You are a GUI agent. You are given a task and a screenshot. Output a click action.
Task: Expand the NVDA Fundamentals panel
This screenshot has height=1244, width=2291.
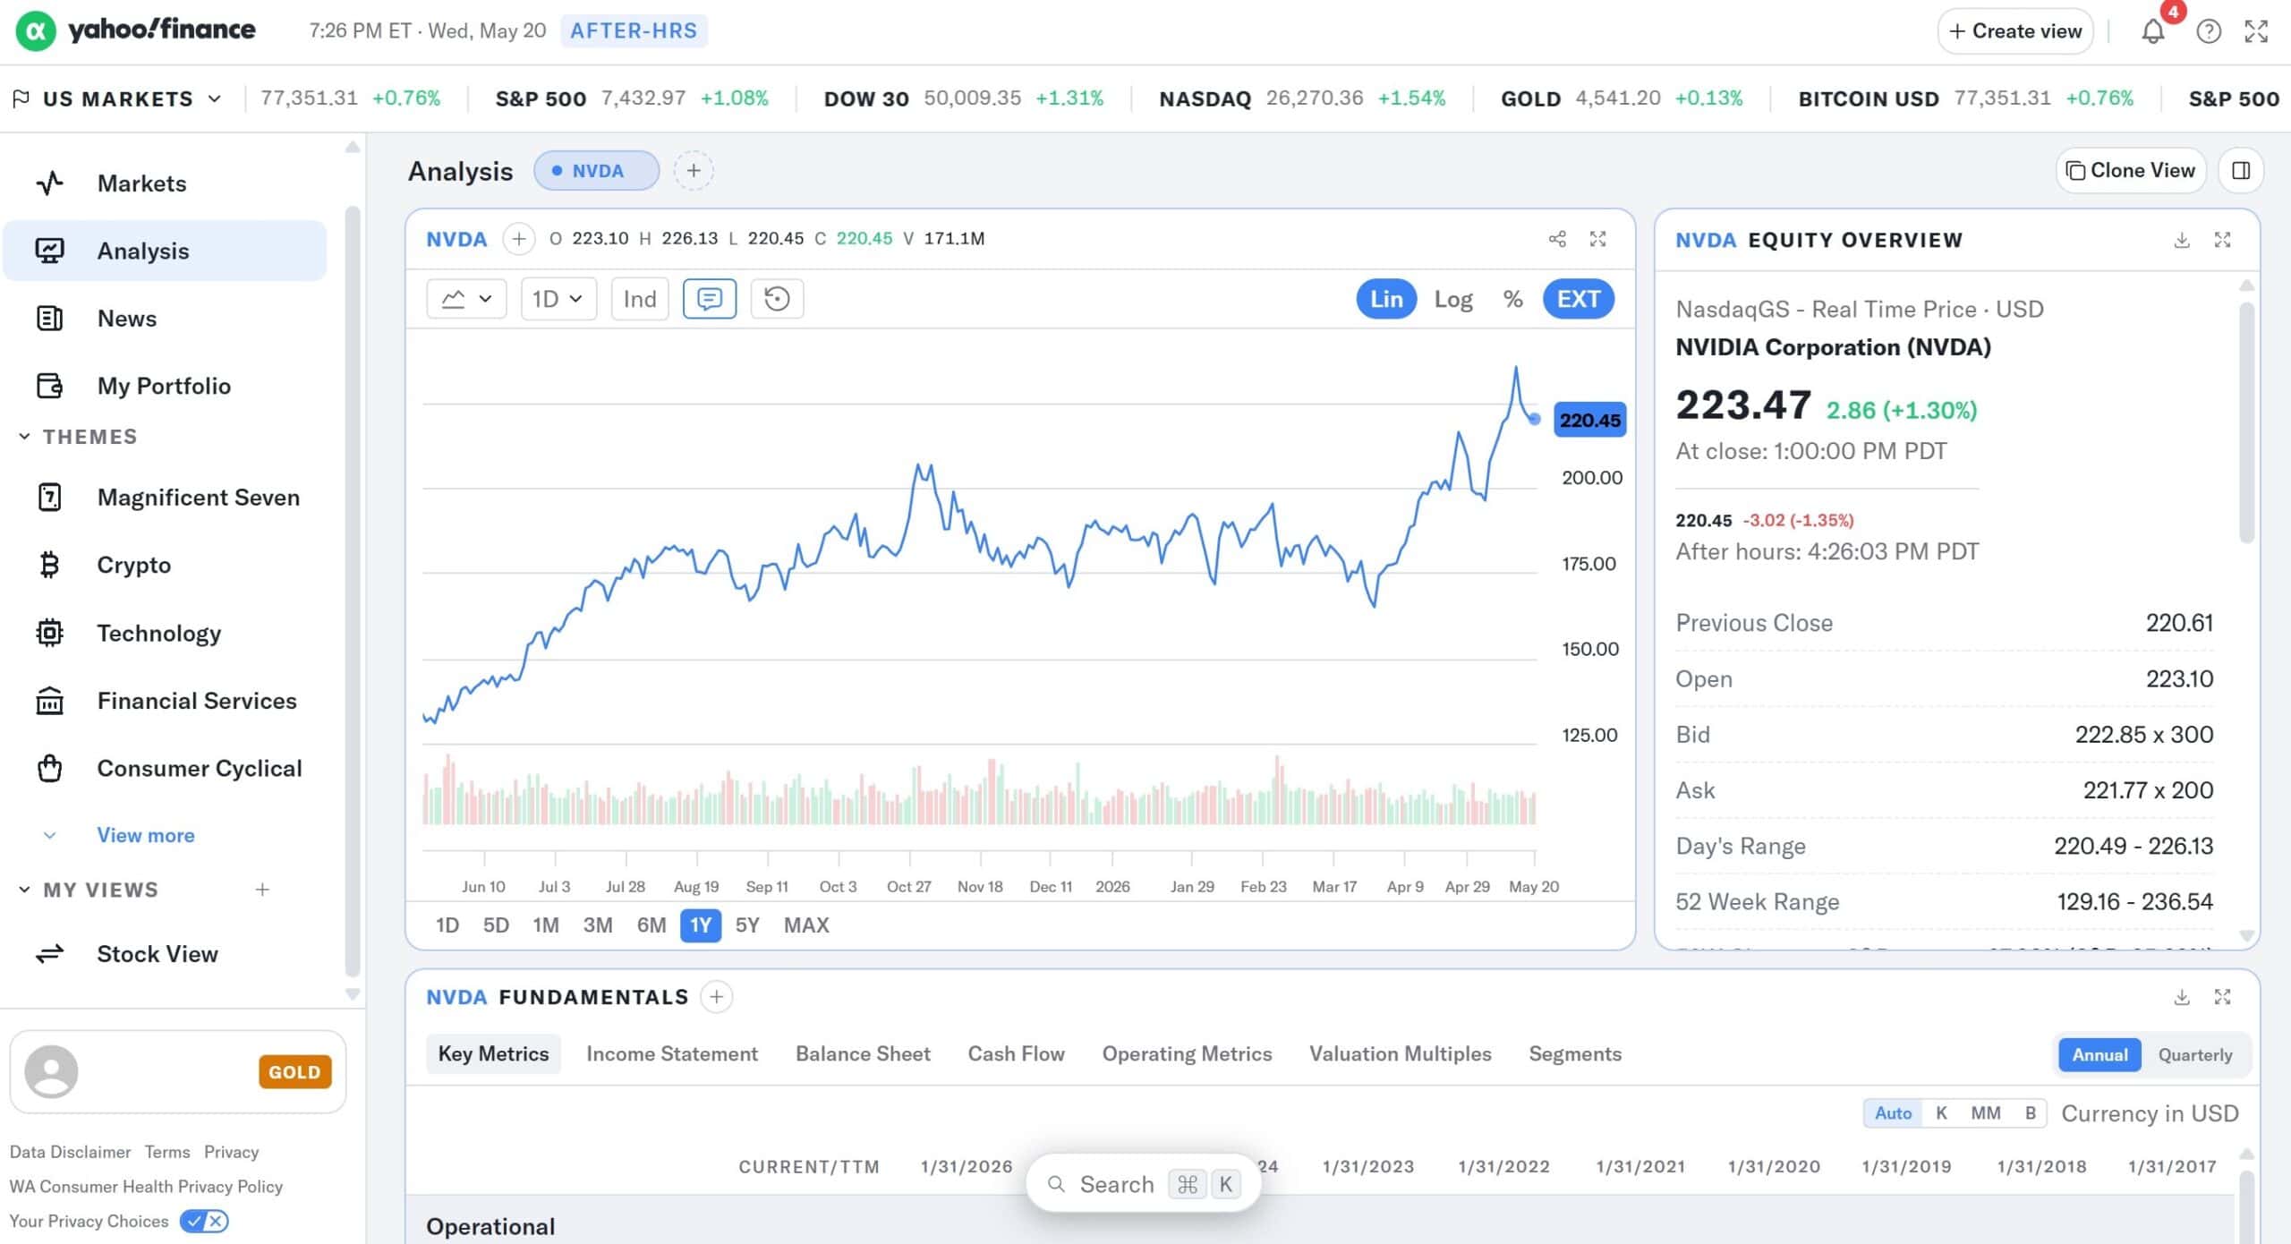(x=2222, y=997)
